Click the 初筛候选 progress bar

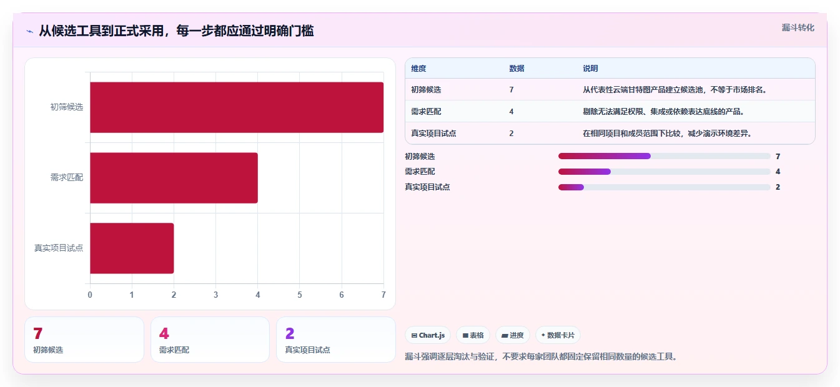665,156
